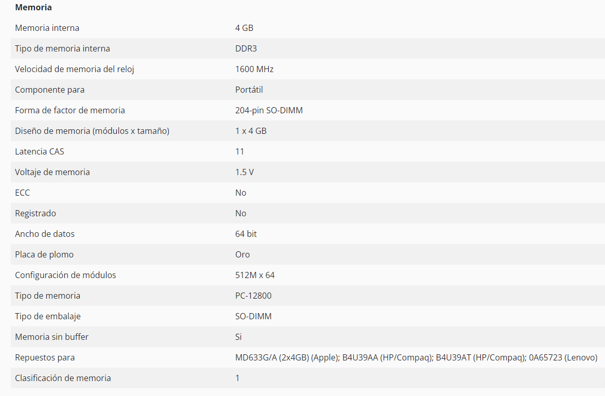Image resolution: width=605 pixels, height=396 pixels.
Task: Click the 1600 MHz clock speed value
Action: click(254, 69)
